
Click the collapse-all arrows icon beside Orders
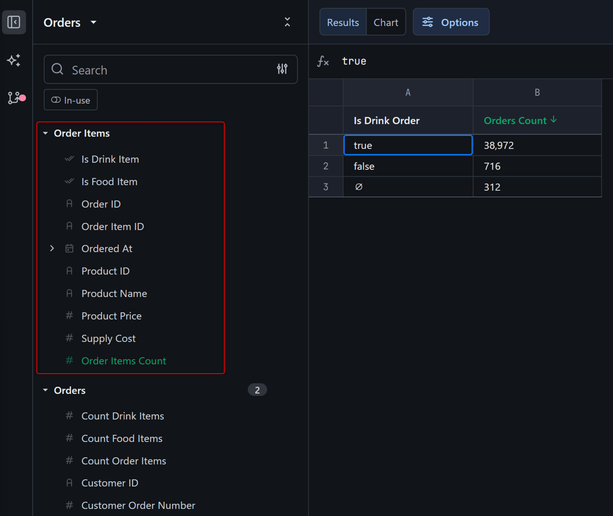point(287,22)
